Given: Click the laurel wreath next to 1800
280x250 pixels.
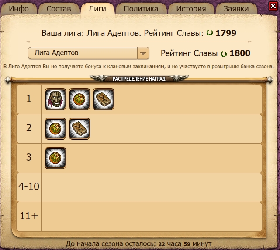Looking at the screenshot, I should [223, 54].
